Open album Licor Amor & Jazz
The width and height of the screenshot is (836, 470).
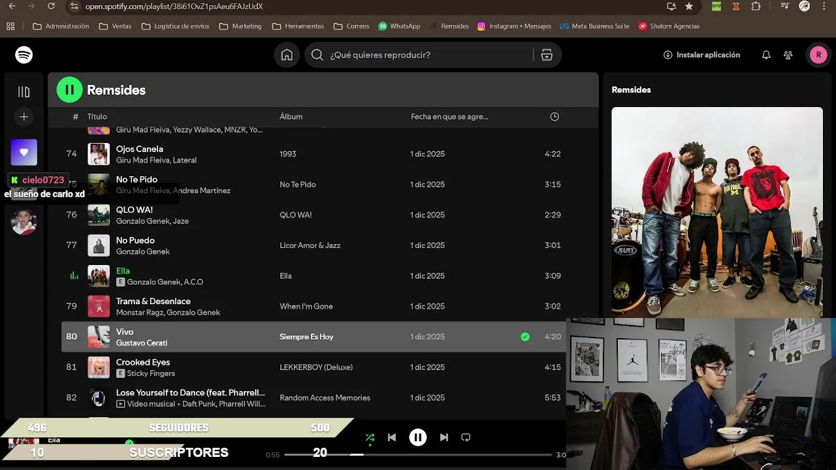(310, 245)
